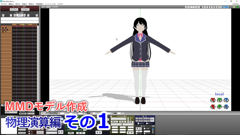240x135 pixels.
Task: Click the lower blue Z axis move icon
Action: coord(226,107)
